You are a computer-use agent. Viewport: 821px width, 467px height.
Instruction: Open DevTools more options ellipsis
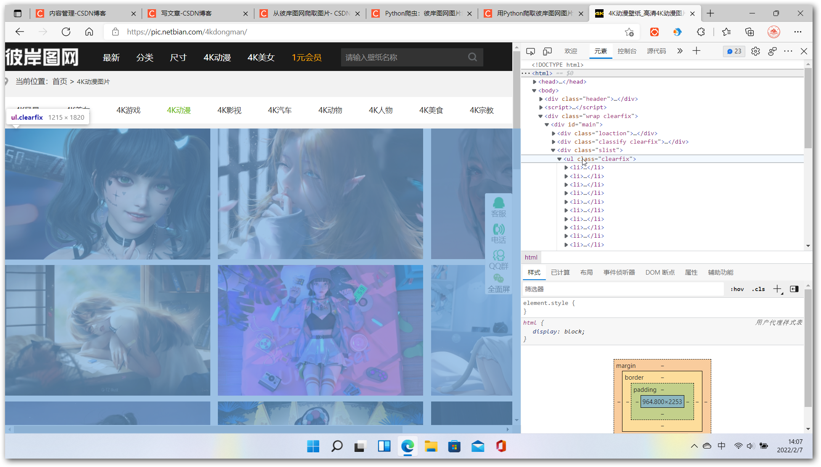point(788,51)
